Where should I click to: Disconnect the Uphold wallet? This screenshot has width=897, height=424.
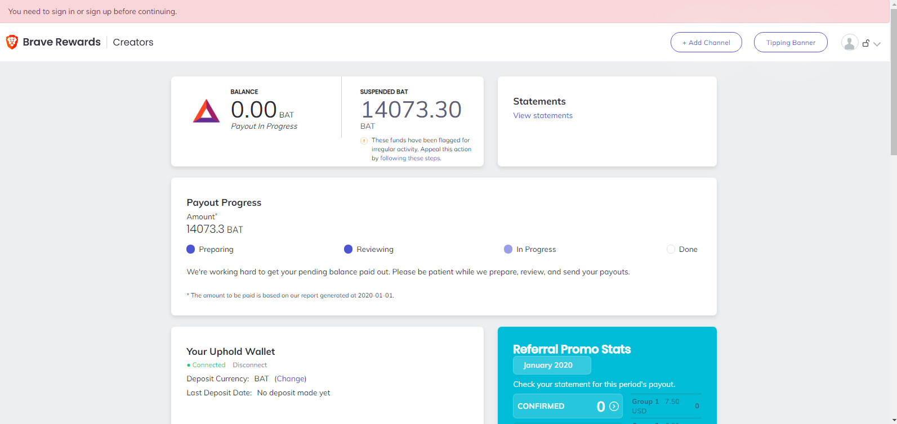point(250,365)
